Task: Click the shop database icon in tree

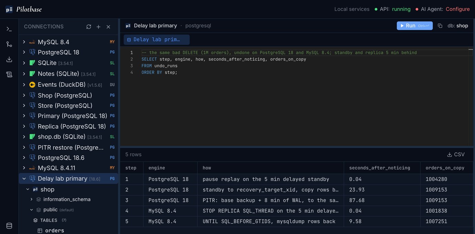Action: 35,189
